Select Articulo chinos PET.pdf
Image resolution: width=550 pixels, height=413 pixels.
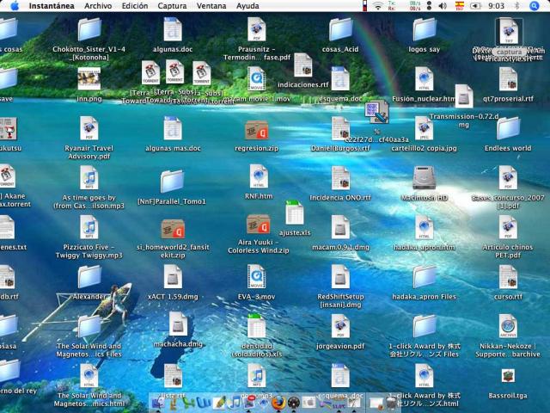tap(508, 227)
